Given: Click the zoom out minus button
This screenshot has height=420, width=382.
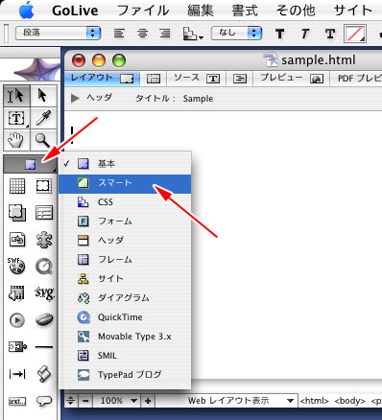Looking at the screenshot, I should pos(85,401).
